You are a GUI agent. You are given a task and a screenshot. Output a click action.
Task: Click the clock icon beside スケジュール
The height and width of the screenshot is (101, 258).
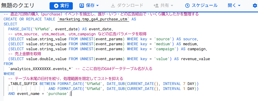point(187,6)
